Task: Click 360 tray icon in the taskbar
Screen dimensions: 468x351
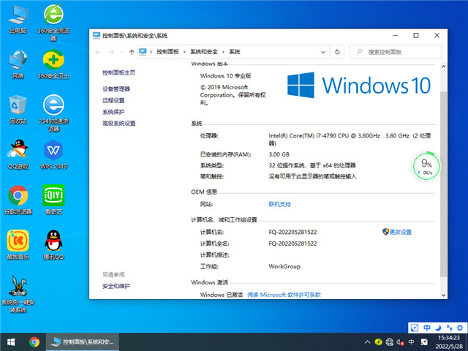Action: [x=379, y=342]
